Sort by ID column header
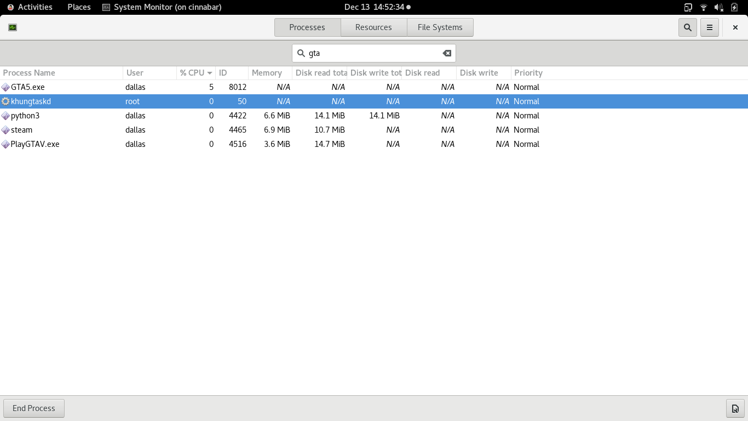The height and width of the screenshot is (421, 748). pyautogui.click(x=232, y=73)
